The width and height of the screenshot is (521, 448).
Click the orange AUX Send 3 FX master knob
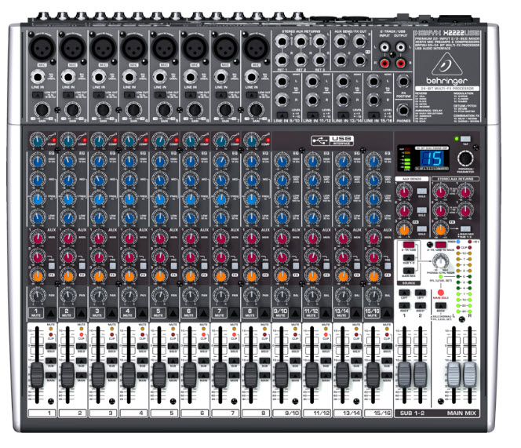pyautogui.click(x=404, y=229)
